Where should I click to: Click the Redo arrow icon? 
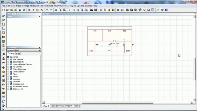point(51,10)
